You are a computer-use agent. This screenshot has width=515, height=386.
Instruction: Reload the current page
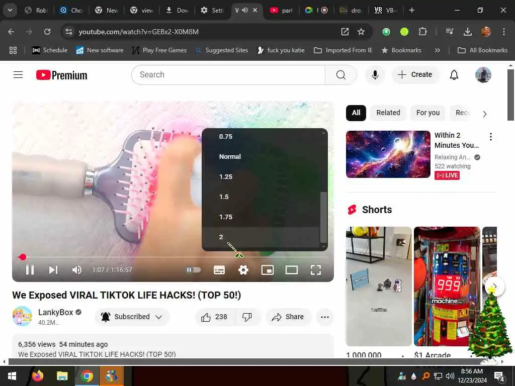pos(47,32)
